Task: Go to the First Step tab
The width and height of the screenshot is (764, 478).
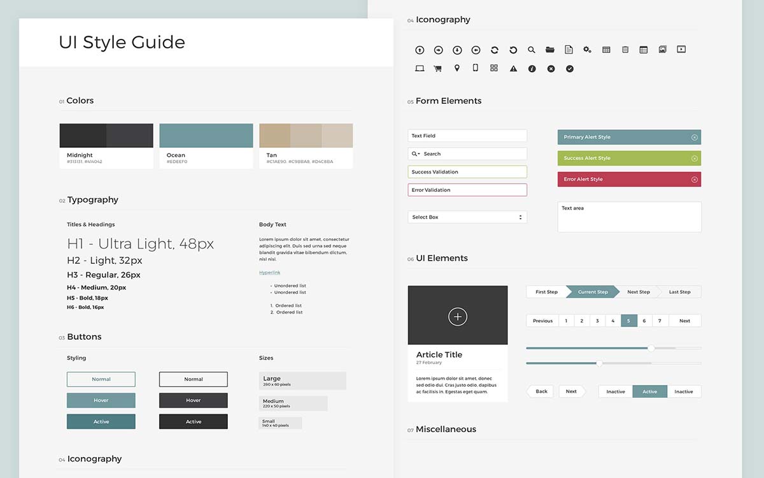Action: pyautogui.click(x=546, y=292)
